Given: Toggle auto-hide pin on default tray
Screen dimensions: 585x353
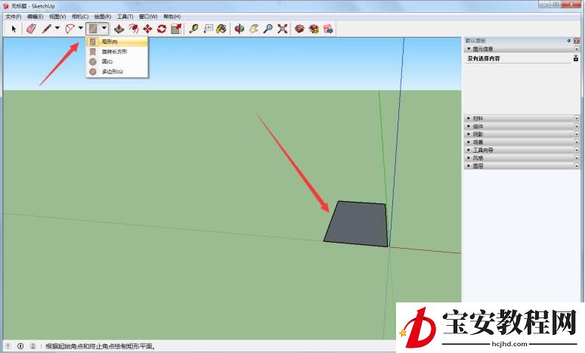Looking at the screenshot, I should coord(569,41).
